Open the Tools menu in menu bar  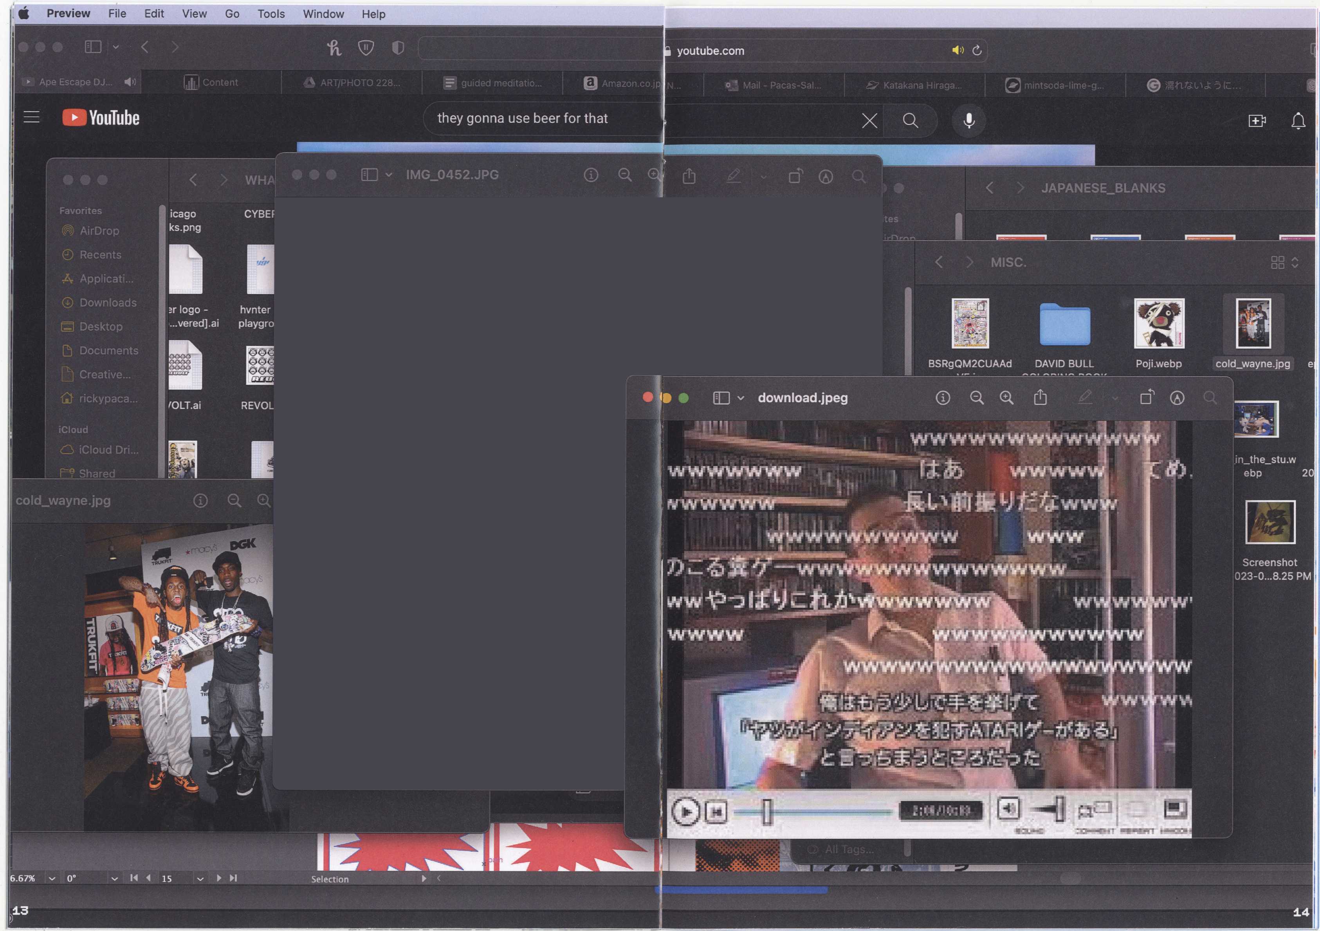(x=271, y=14)
